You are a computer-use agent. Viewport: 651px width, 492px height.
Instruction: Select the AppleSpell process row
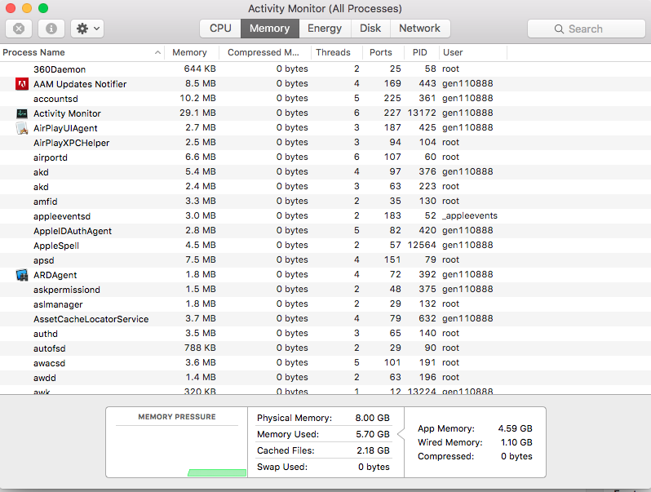point(325,246)
